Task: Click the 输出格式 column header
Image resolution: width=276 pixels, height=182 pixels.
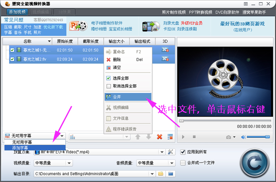Action: point(142,41)
